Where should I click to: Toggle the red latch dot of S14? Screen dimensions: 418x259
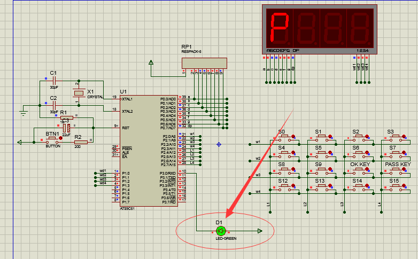coord(367,185)
